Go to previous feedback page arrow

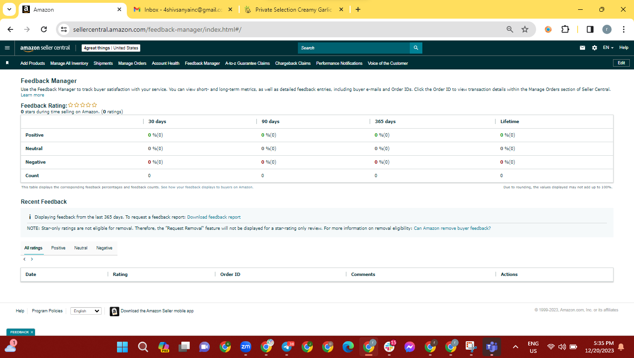(25, 259)
